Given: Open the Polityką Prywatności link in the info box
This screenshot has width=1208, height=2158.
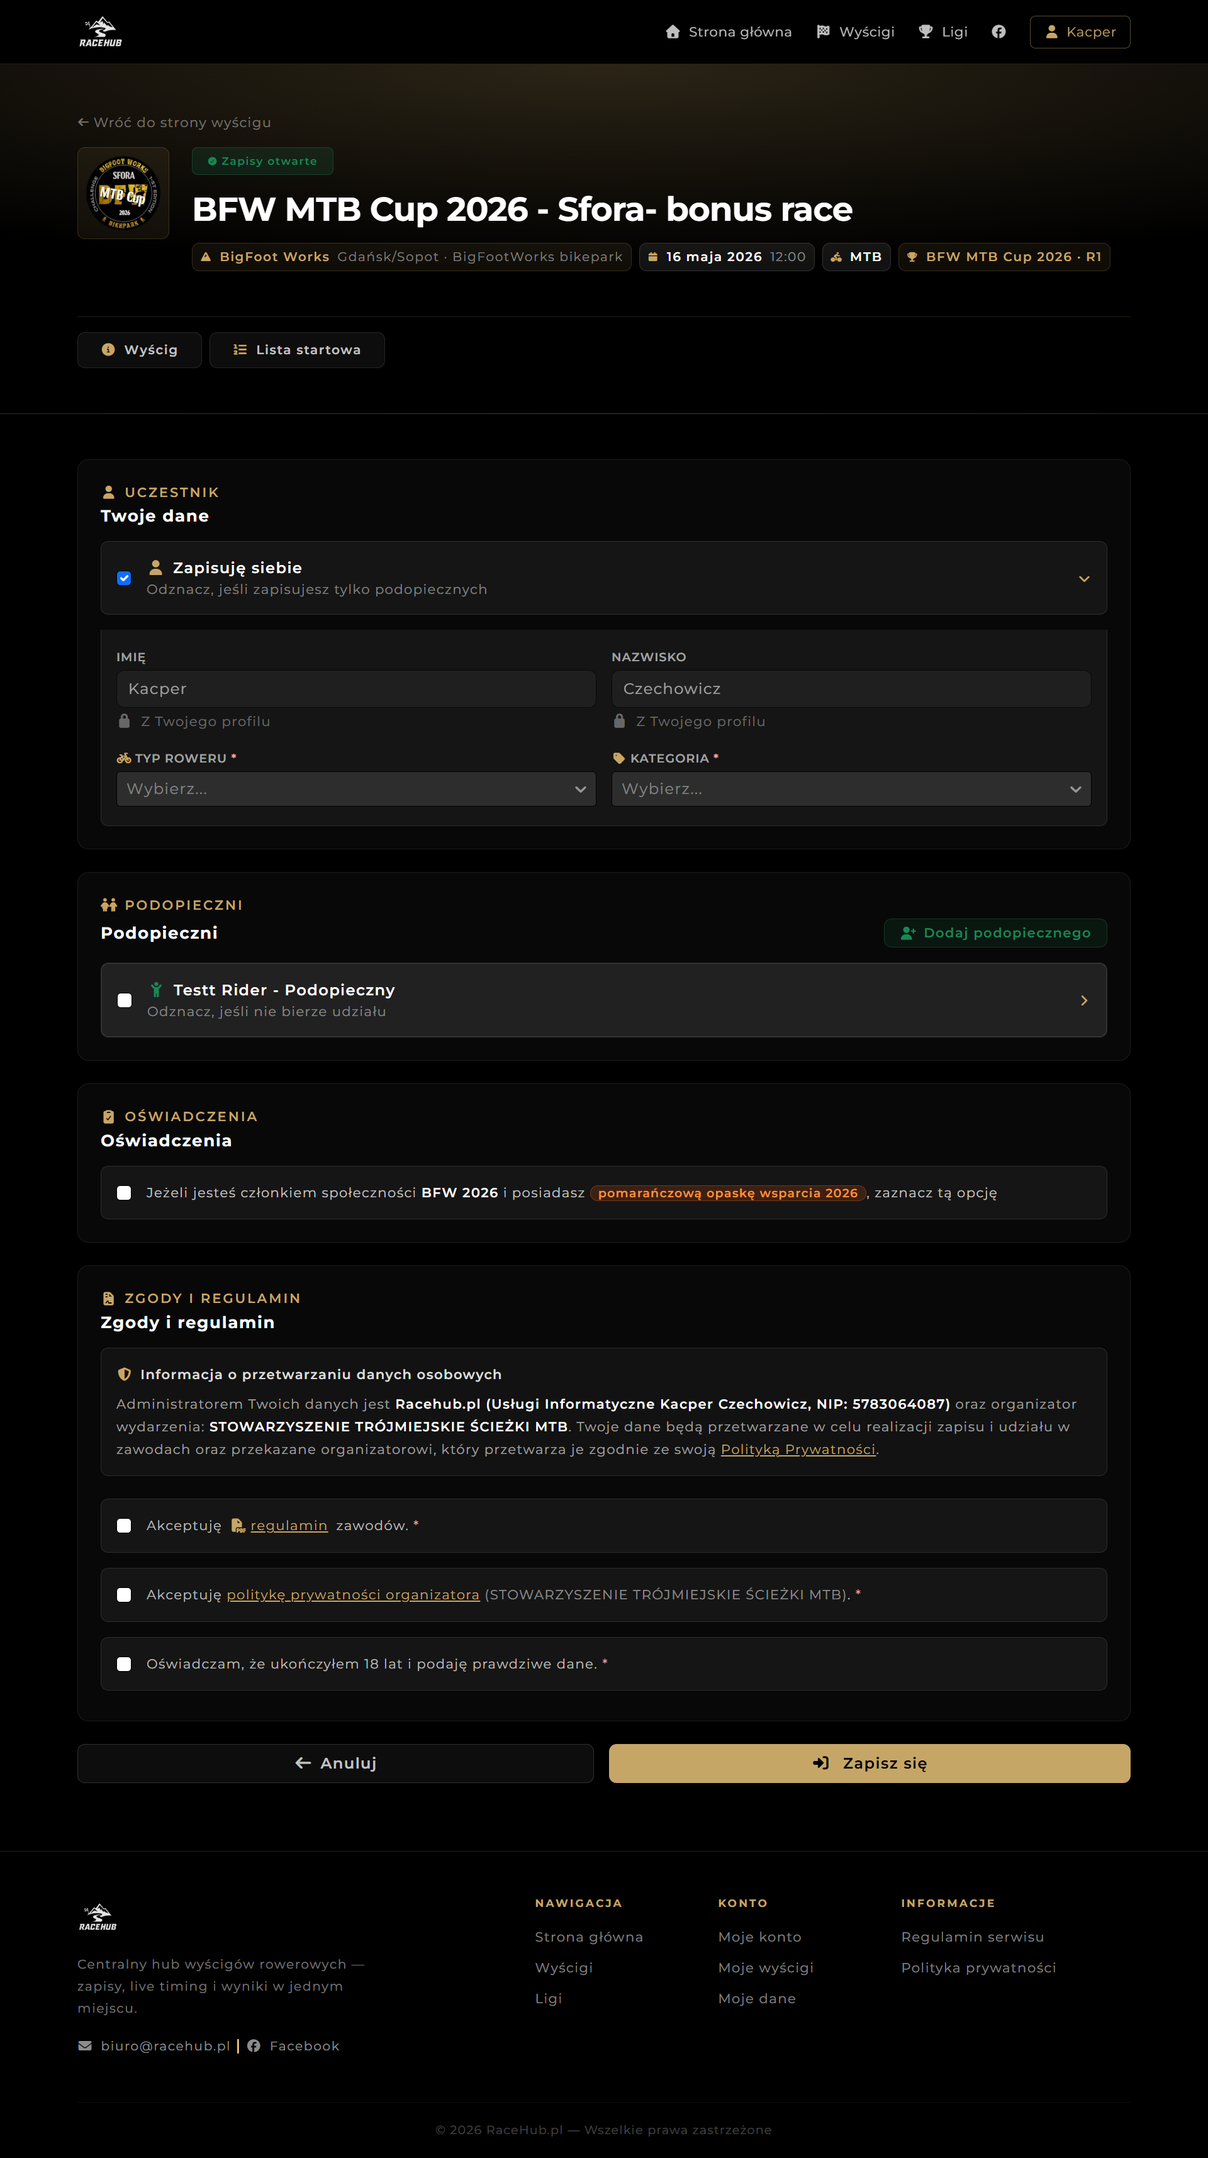Looking at the screenshot, I should (x=798, y=1450).
